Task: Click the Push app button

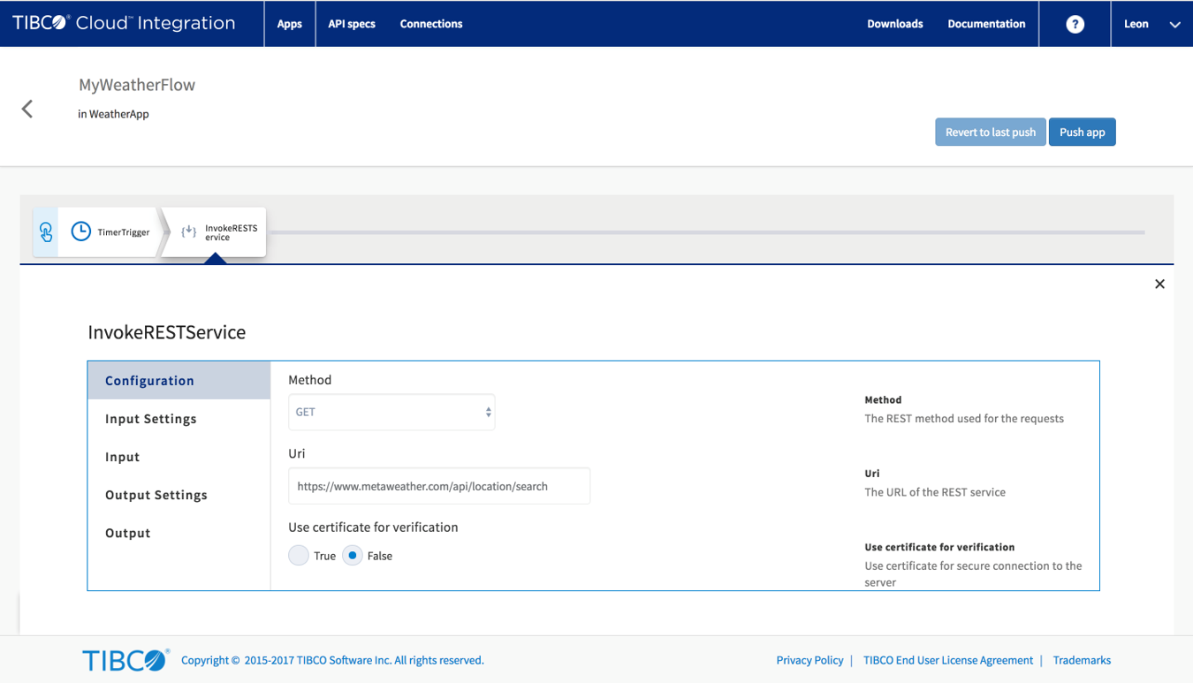Action: (x=1082, y=133)
